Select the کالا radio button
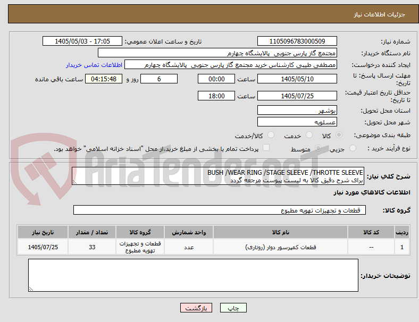 pos(339,135)
